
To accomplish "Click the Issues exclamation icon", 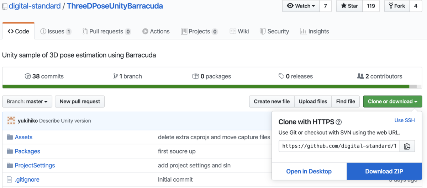I will pos(43,31).
